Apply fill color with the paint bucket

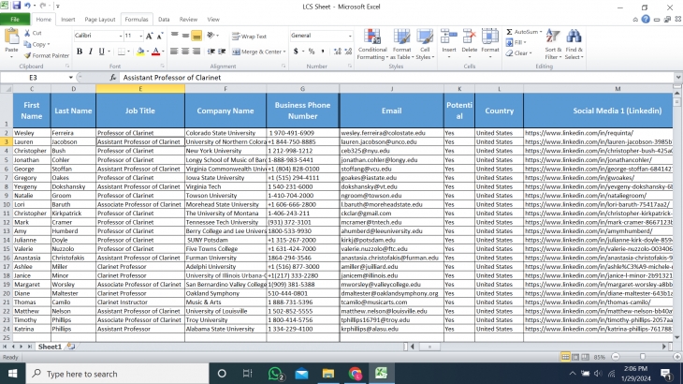tap(140, 52)
